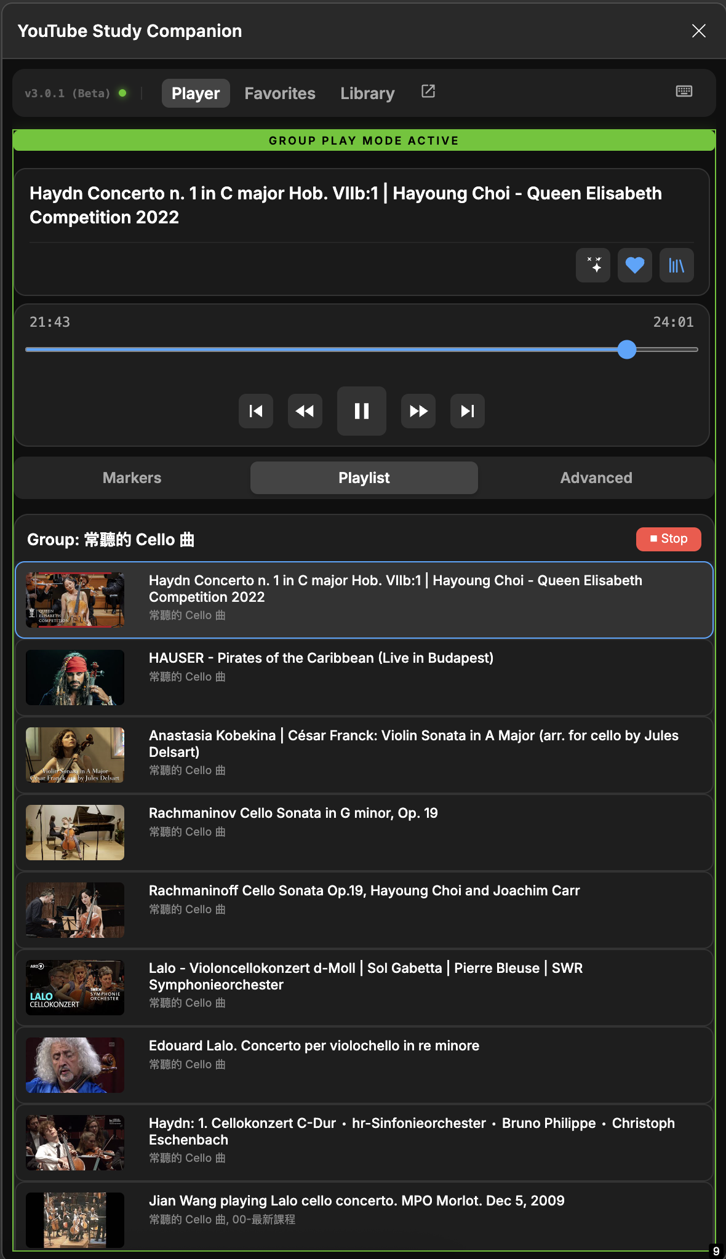This screenshot has height=1259, width=726.
Task: Switch to the Advanced tab
Action: [596, 478]
